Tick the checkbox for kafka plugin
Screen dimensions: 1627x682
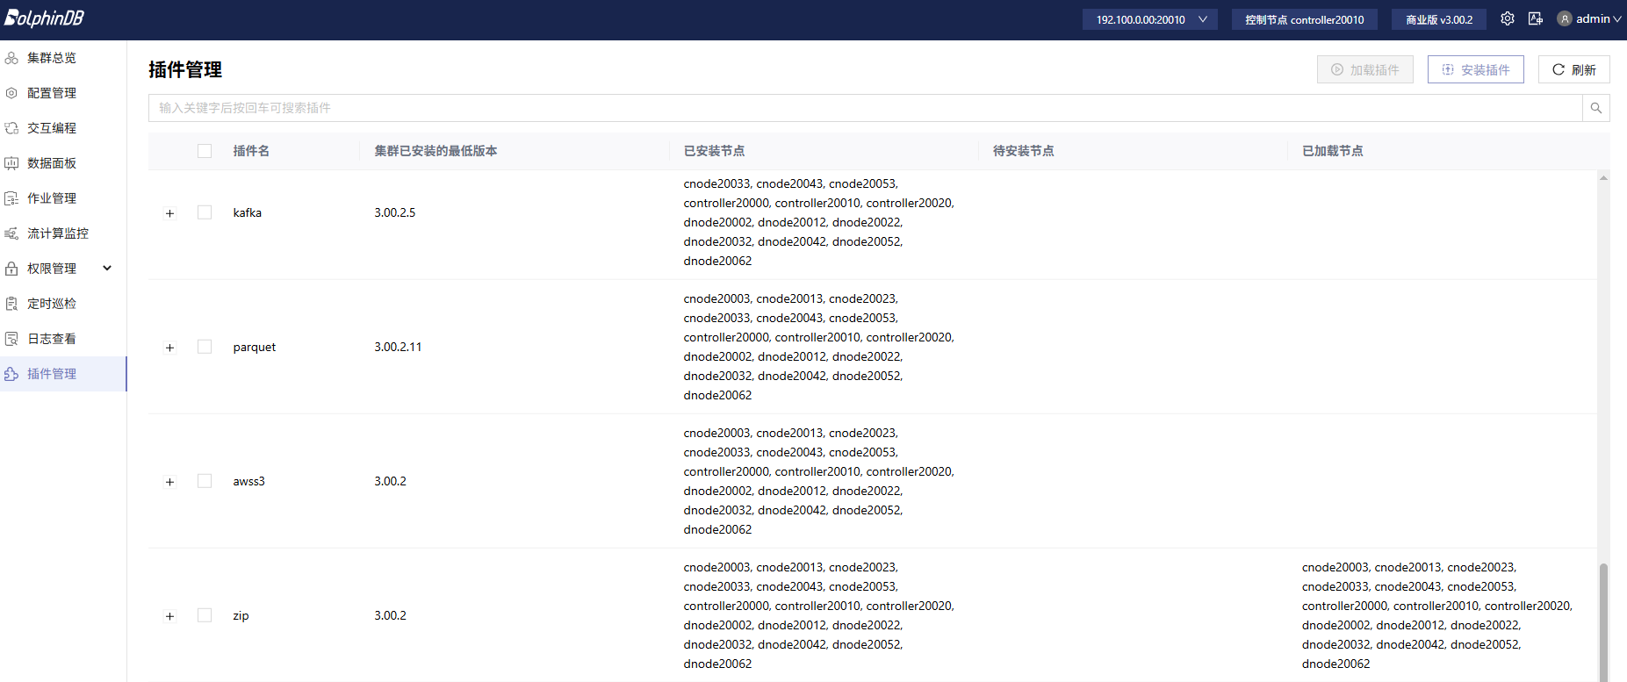pos(205,212)
